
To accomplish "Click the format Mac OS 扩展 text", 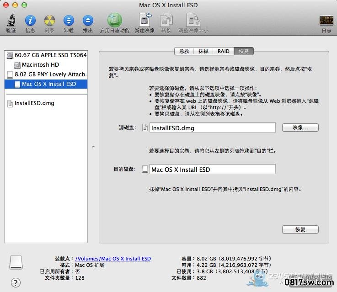I will click(x=90, y=265).
